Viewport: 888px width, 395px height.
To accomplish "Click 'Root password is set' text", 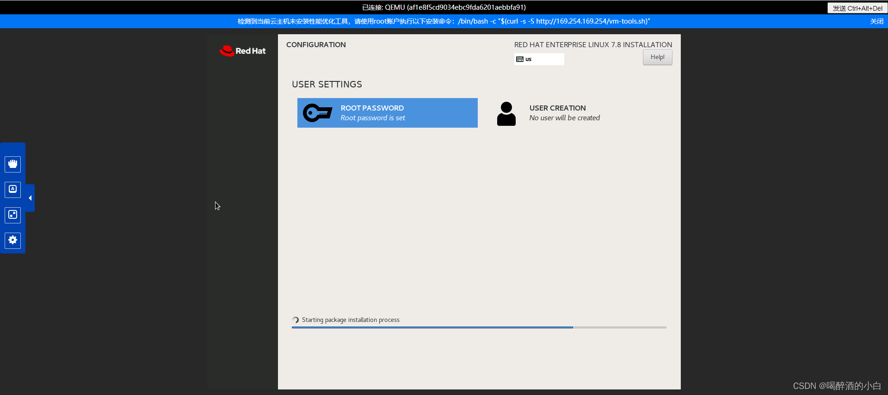I will 373,118.
